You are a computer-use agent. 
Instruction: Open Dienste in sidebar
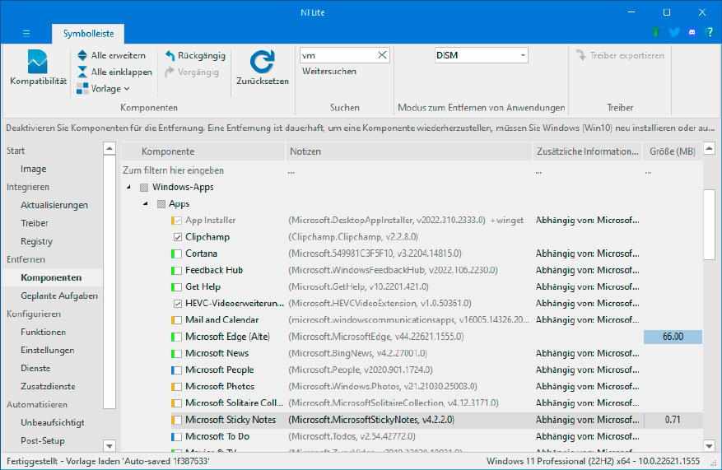pos(35,368)
